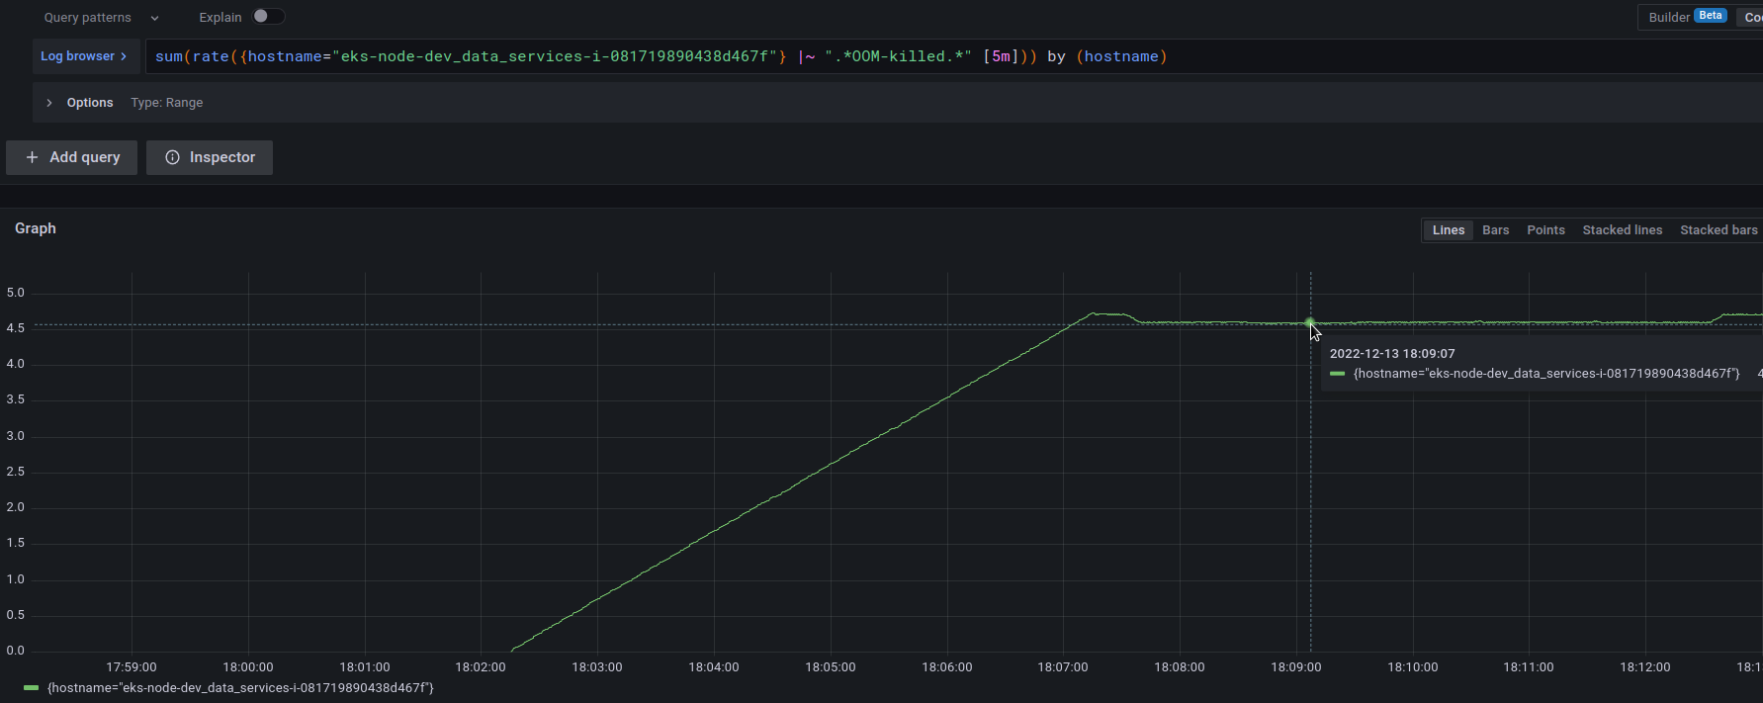Expand the Options section chevron
The image size is (1763, 703).
pyautogui.click(x=49, y=103)
